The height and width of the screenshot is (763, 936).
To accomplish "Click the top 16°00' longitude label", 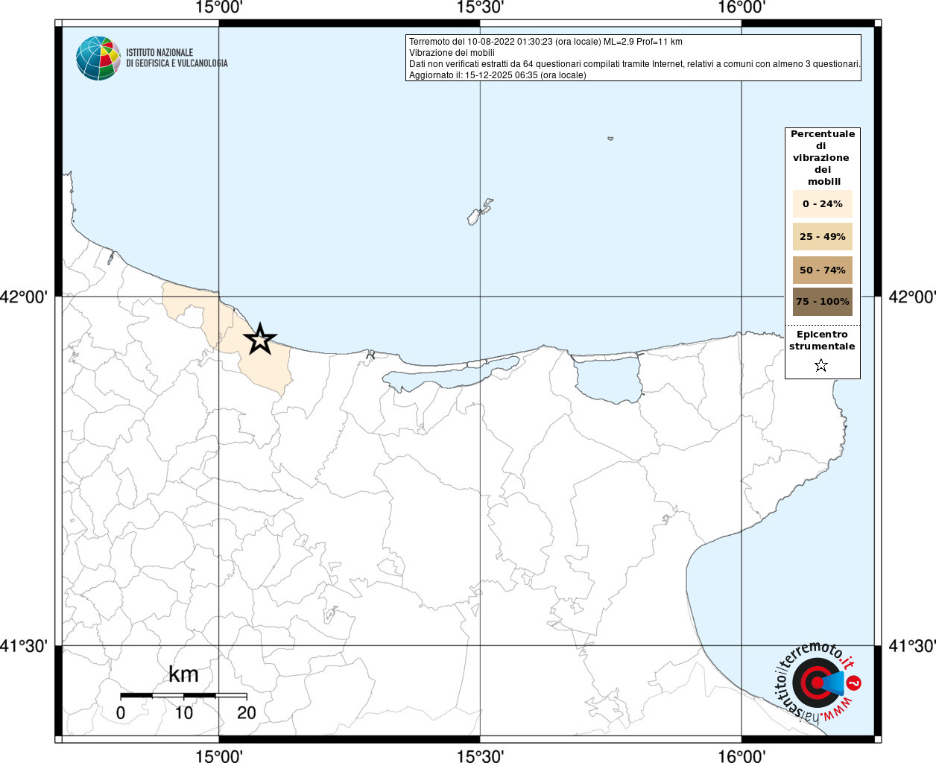I will (x=741, y=7).
